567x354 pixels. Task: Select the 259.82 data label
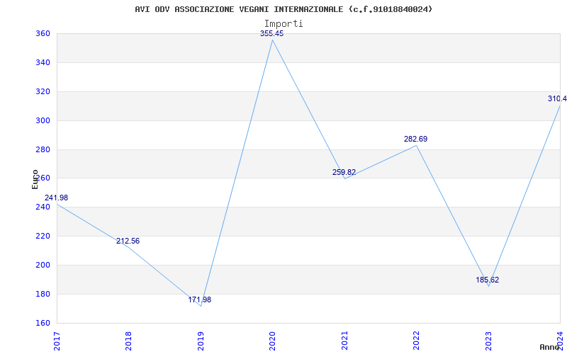344,172
